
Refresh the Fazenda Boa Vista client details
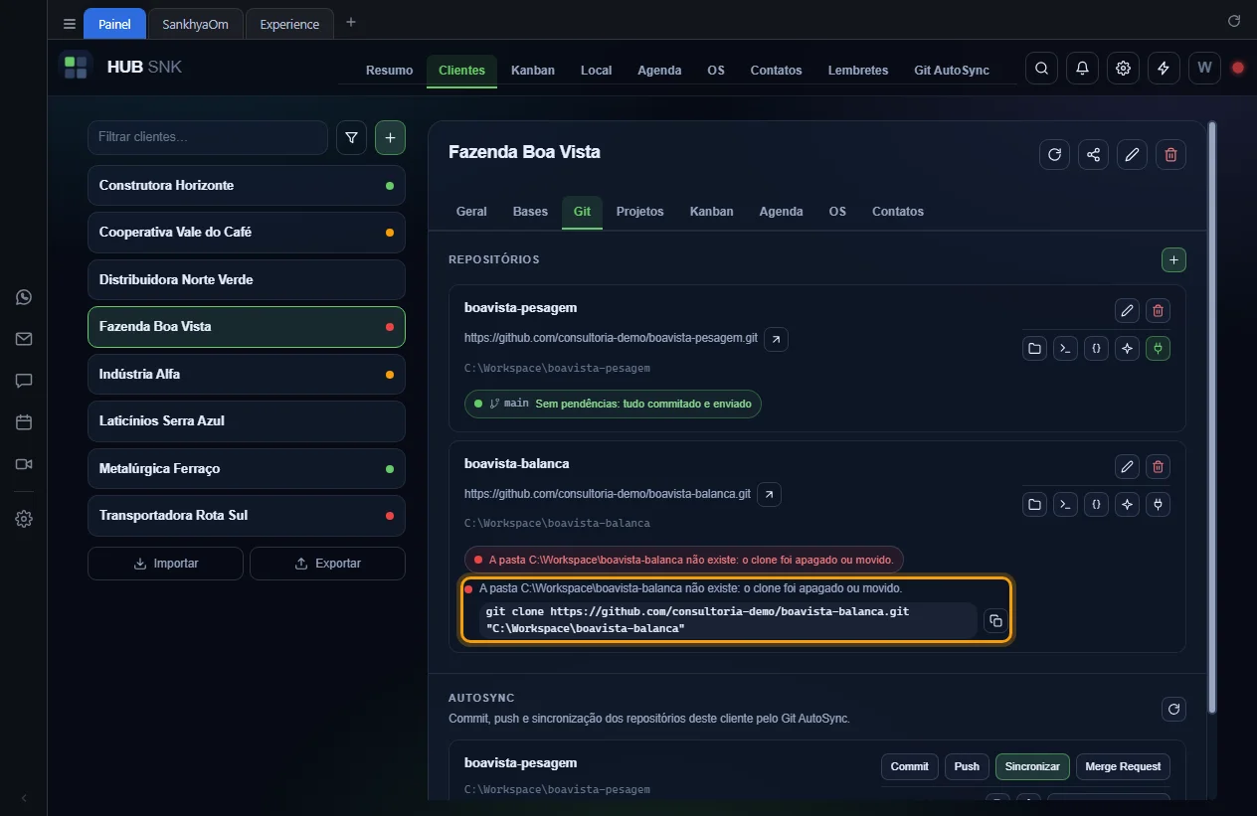click(x=1054, y=155)
